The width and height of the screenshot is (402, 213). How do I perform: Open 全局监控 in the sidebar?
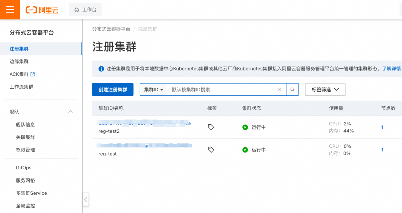coord(25,206)
